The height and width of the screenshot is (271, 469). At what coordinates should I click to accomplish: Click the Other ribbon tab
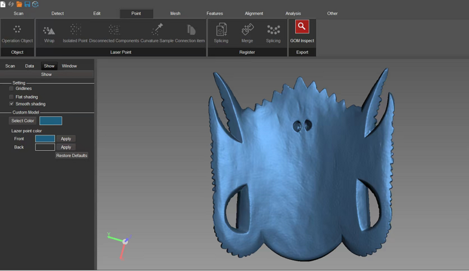[333, 14]
